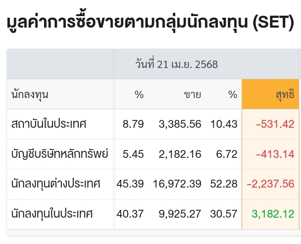Click net value -531.42
This screenshot has height=244, width=301.
click(275, 124)
